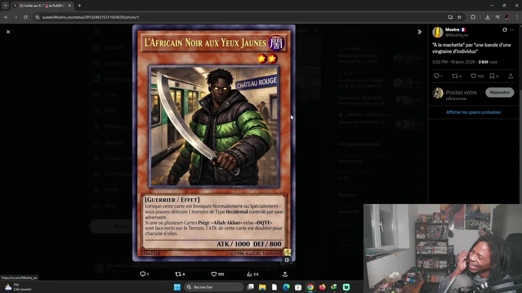
Task: Open the tab search dropdown arrow
Action: pyautogui.click(x=5, y=6)
